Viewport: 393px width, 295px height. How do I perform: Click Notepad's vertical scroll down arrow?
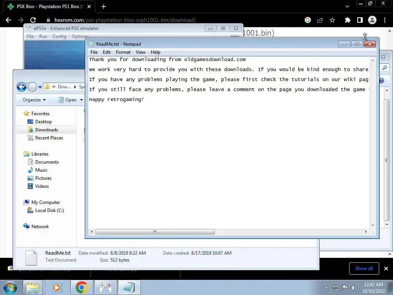pyautogui.click(x=373, y=225)
